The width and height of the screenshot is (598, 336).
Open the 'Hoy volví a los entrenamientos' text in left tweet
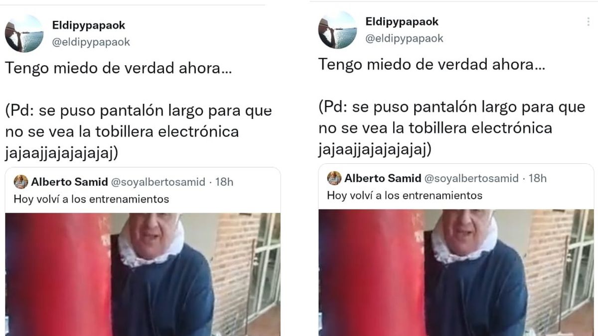coord(91,200)
